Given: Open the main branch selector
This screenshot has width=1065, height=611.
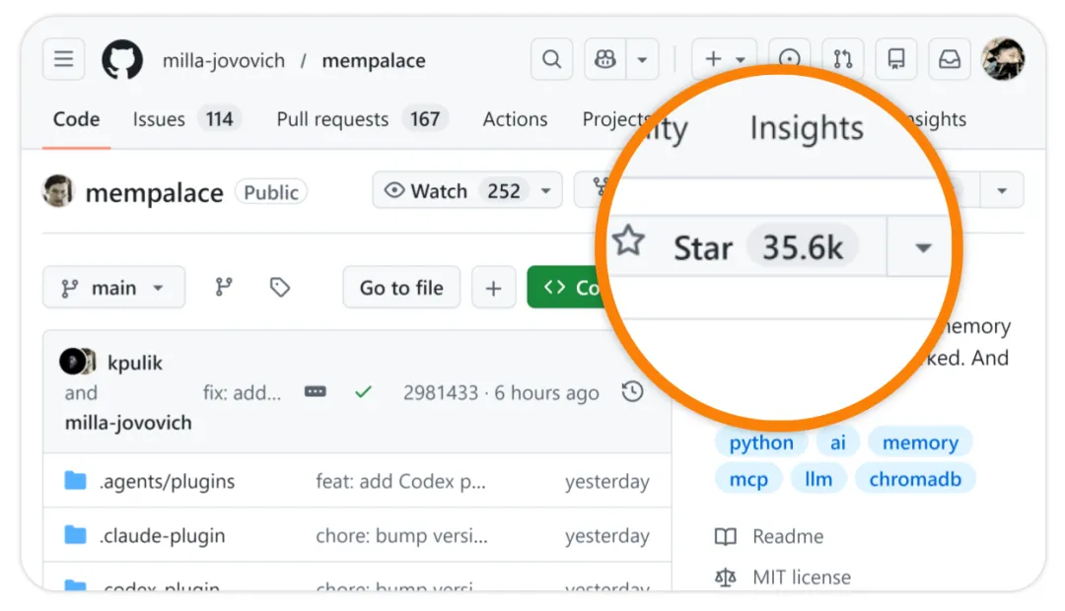Looking at the screenshot, I should 114,288.
